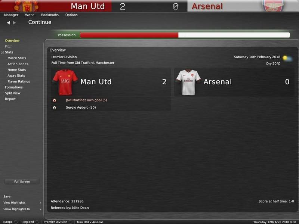Click the Arsenal club crest
Image resolution: width=299 pixels, height=224 pixels.
(x=273, y=6)
